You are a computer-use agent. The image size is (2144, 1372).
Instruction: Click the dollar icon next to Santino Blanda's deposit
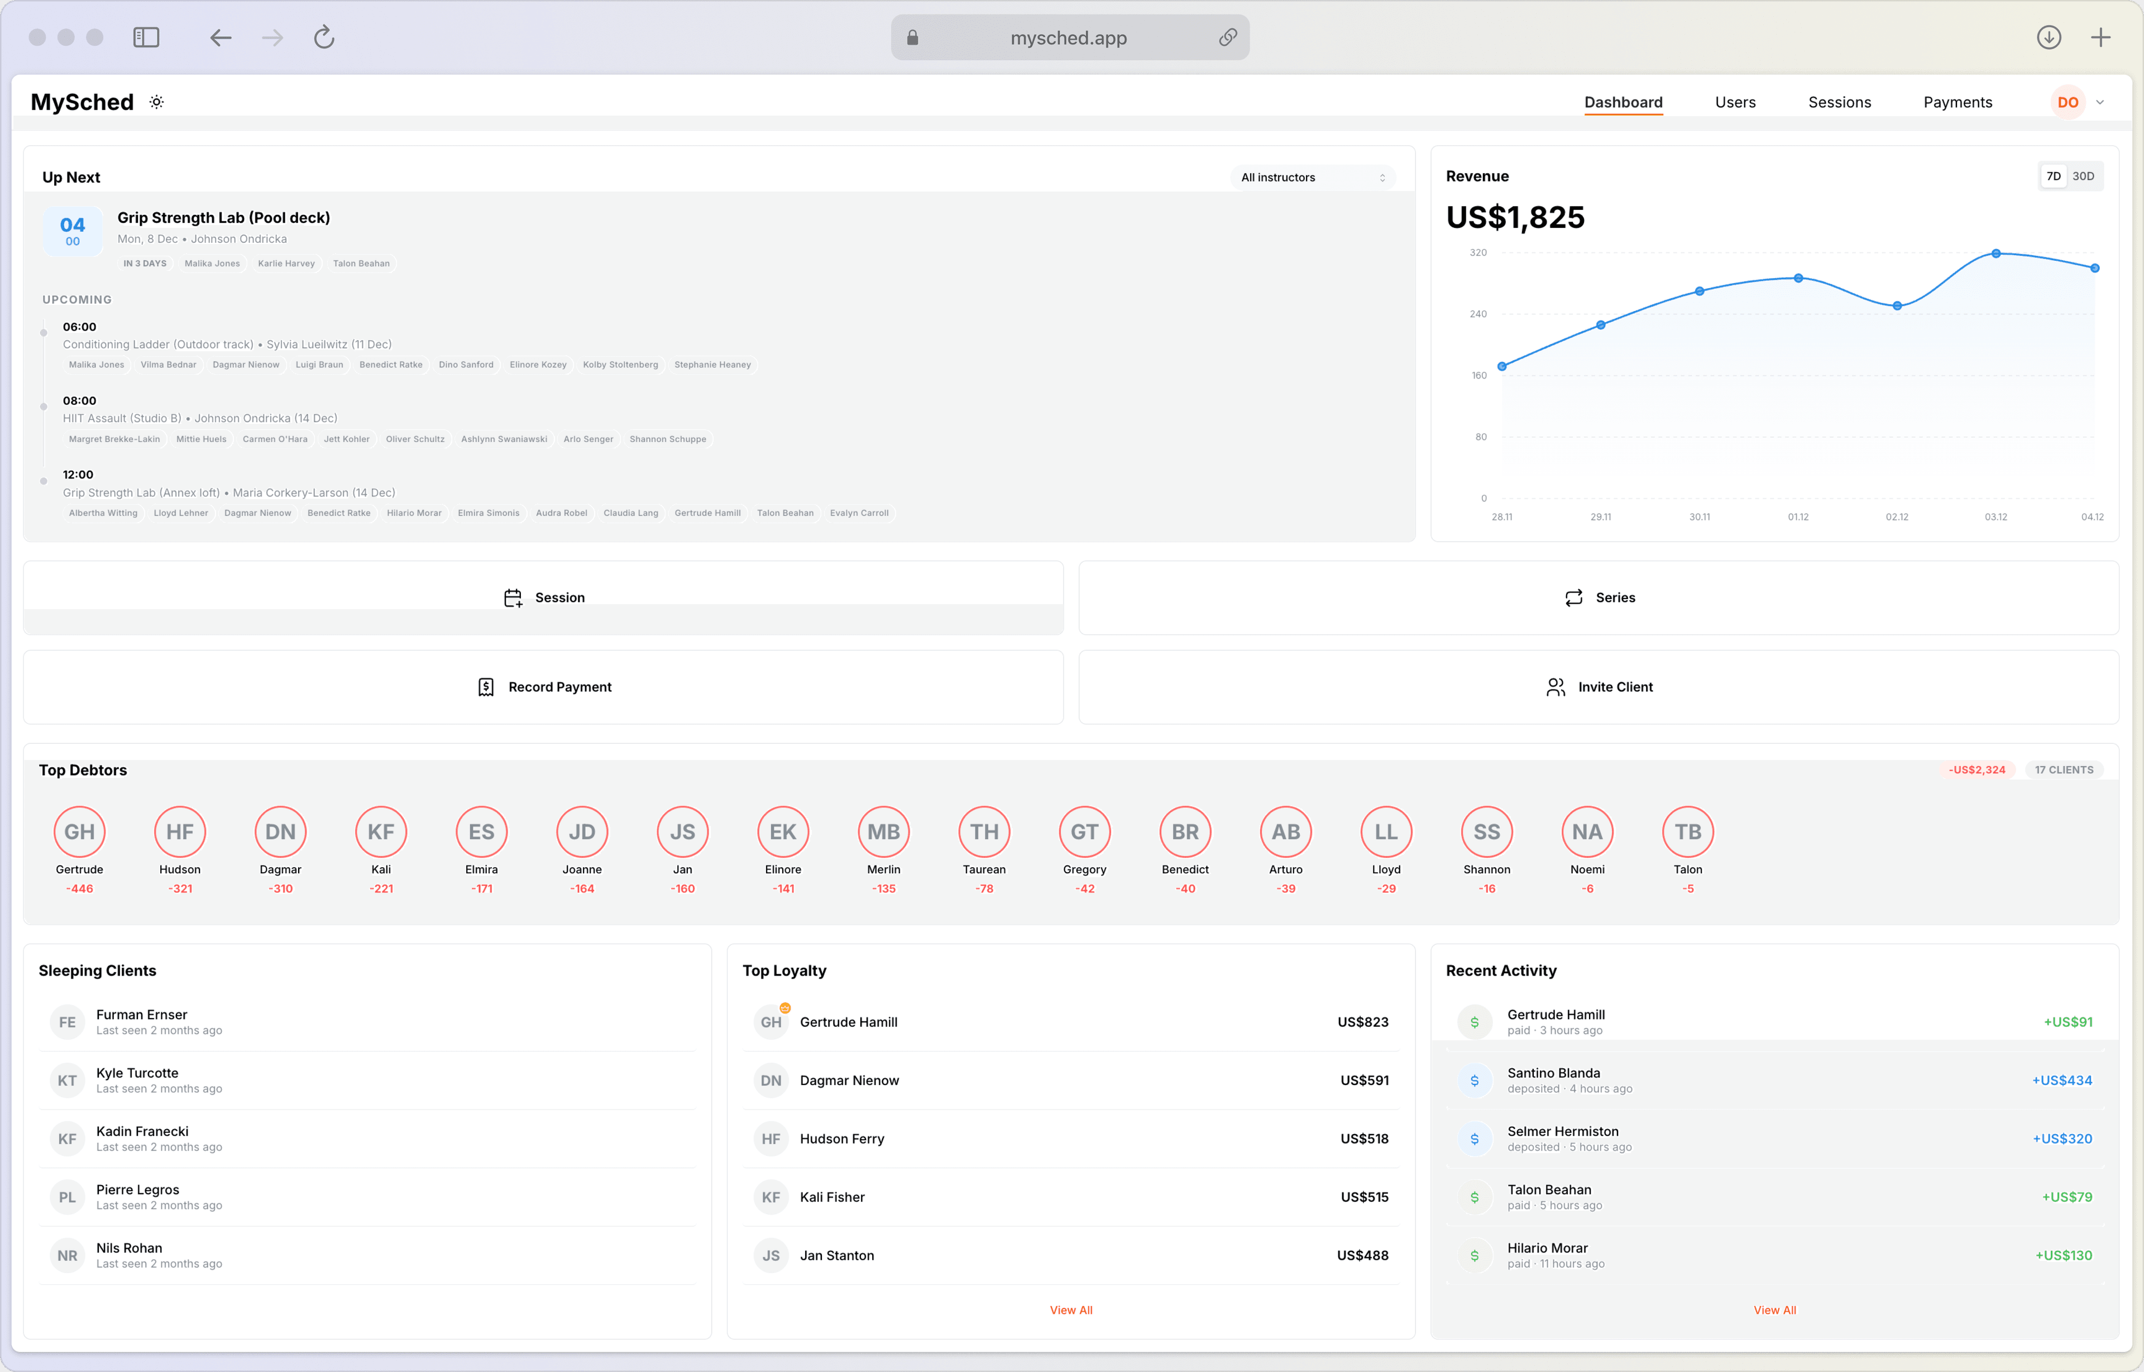click(x=1475, y=1080)
